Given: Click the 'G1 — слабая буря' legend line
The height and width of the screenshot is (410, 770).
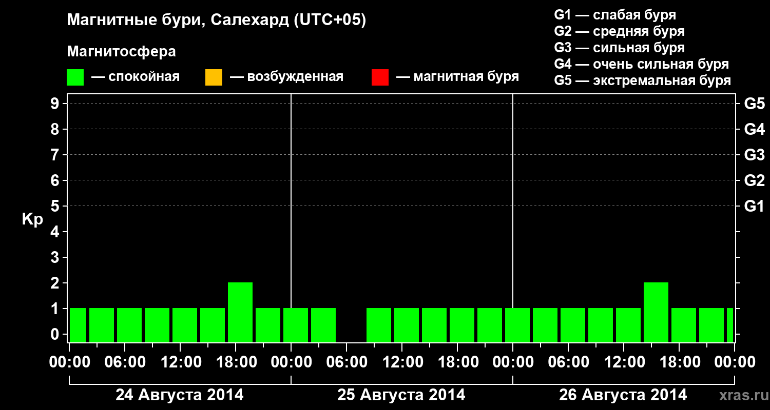Looking at the screenshot, I should (615, 15).
